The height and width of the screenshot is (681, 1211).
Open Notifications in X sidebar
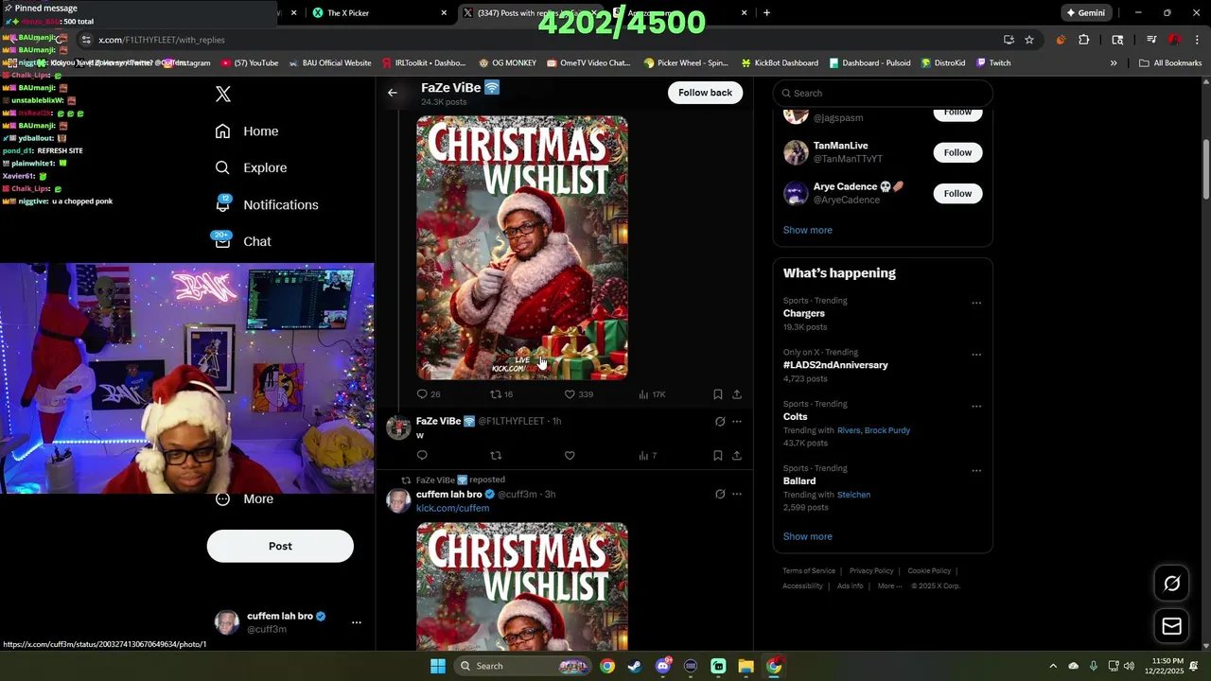267,204
